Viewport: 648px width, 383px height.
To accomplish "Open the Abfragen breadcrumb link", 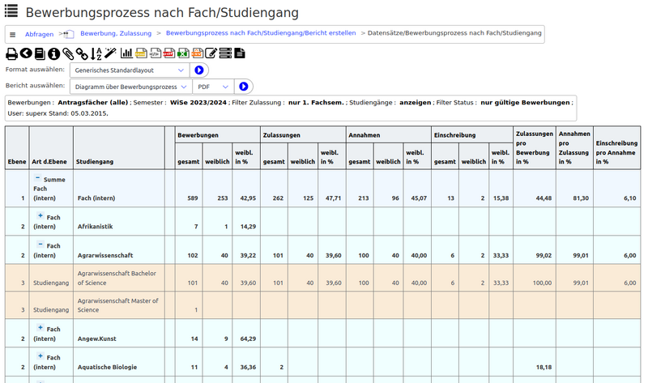I will (x=39, y=34).
